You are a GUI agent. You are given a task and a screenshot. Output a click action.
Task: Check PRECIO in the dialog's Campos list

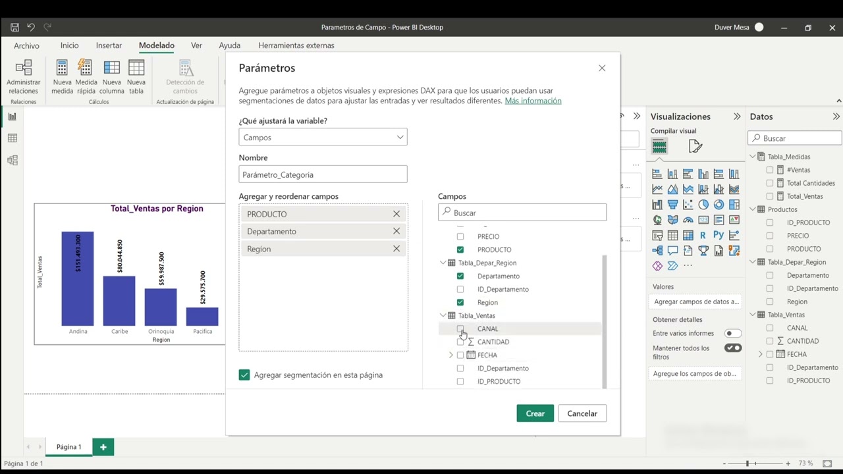460,236
